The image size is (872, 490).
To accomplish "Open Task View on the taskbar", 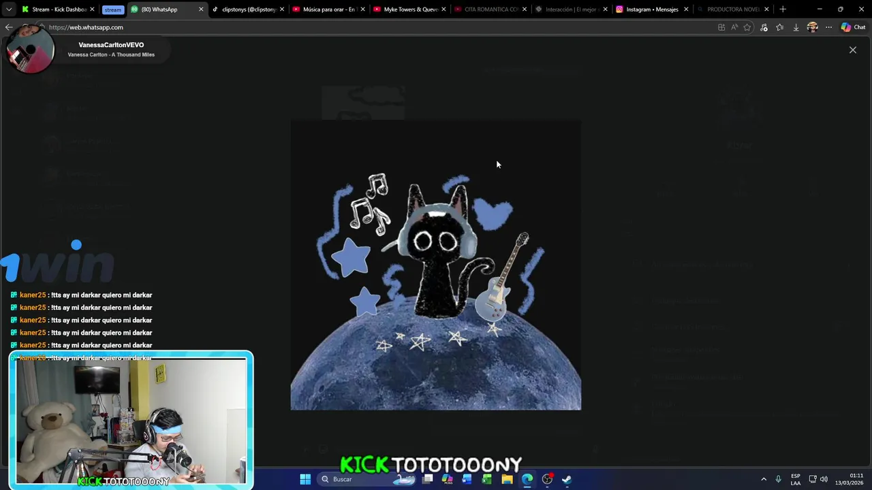I will [427, 479].
